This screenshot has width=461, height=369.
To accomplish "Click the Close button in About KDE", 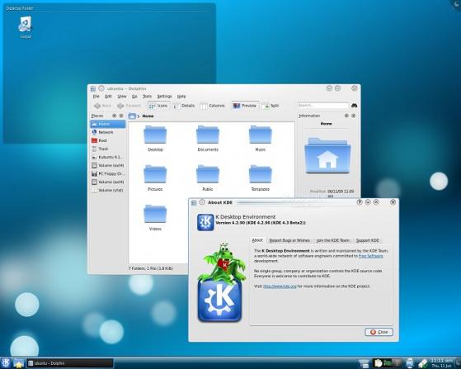I will tap(379, 332).
